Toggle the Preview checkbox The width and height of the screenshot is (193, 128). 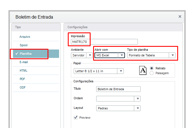[76, 118]
